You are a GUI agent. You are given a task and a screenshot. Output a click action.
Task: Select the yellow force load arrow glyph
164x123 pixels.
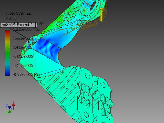click(x=101, y=15)
